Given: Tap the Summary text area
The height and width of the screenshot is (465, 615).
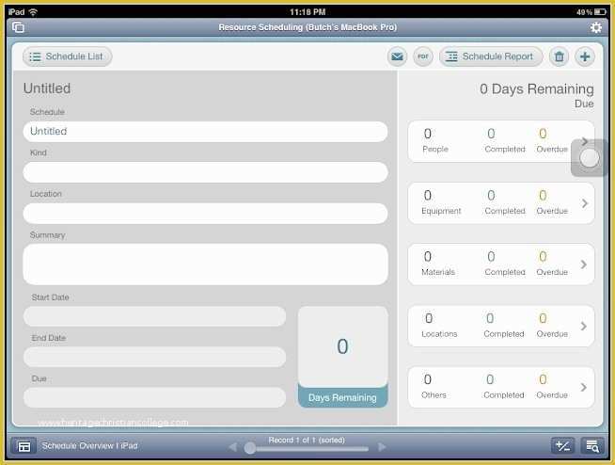Looking at the screenshot, I should 205,265.
